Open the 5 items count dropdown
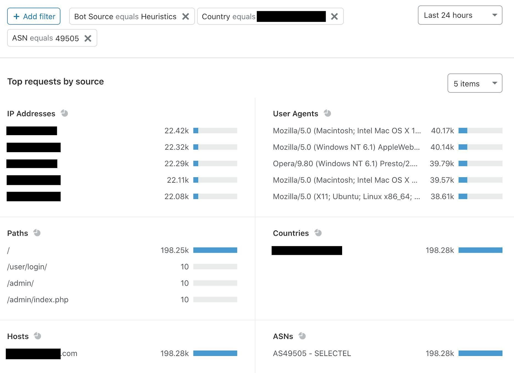Image resolution: width=514 pixels, height=373 pixels. tap(474, 83)
